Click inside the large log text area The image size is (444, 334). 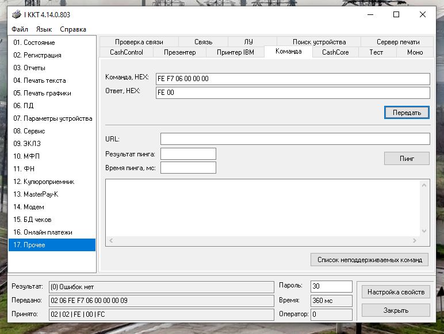point(263,208)
